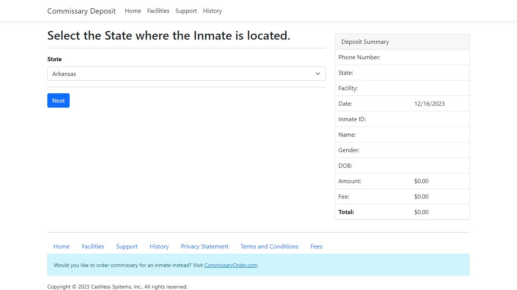Click the Next button
The image size is (517, 290).
tap(58, 100)
